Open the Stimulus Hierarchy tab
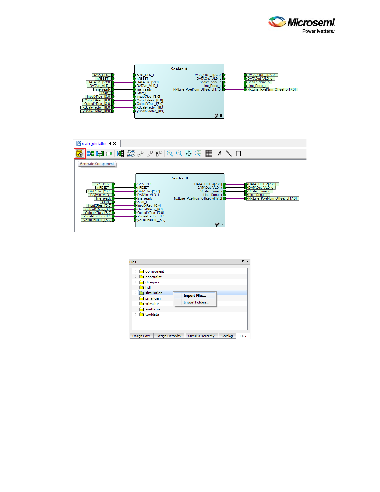Image resolution: width=380 pixels, height=492 pixels. [201, 336]
